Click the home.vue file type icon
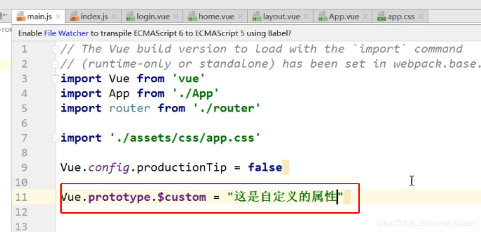 (x=192, y=16)
